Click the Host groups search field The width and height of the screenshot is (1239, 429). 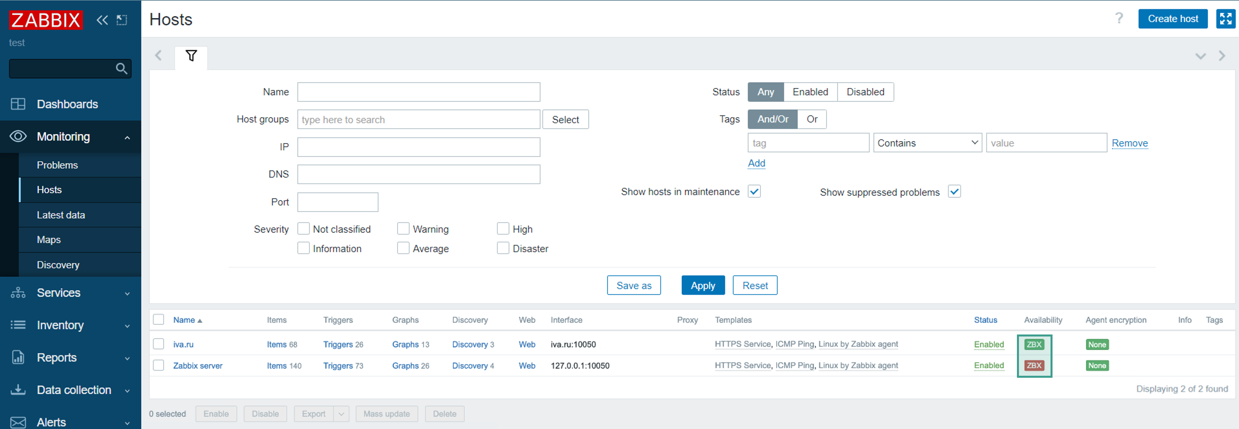(x=418, y=119)
